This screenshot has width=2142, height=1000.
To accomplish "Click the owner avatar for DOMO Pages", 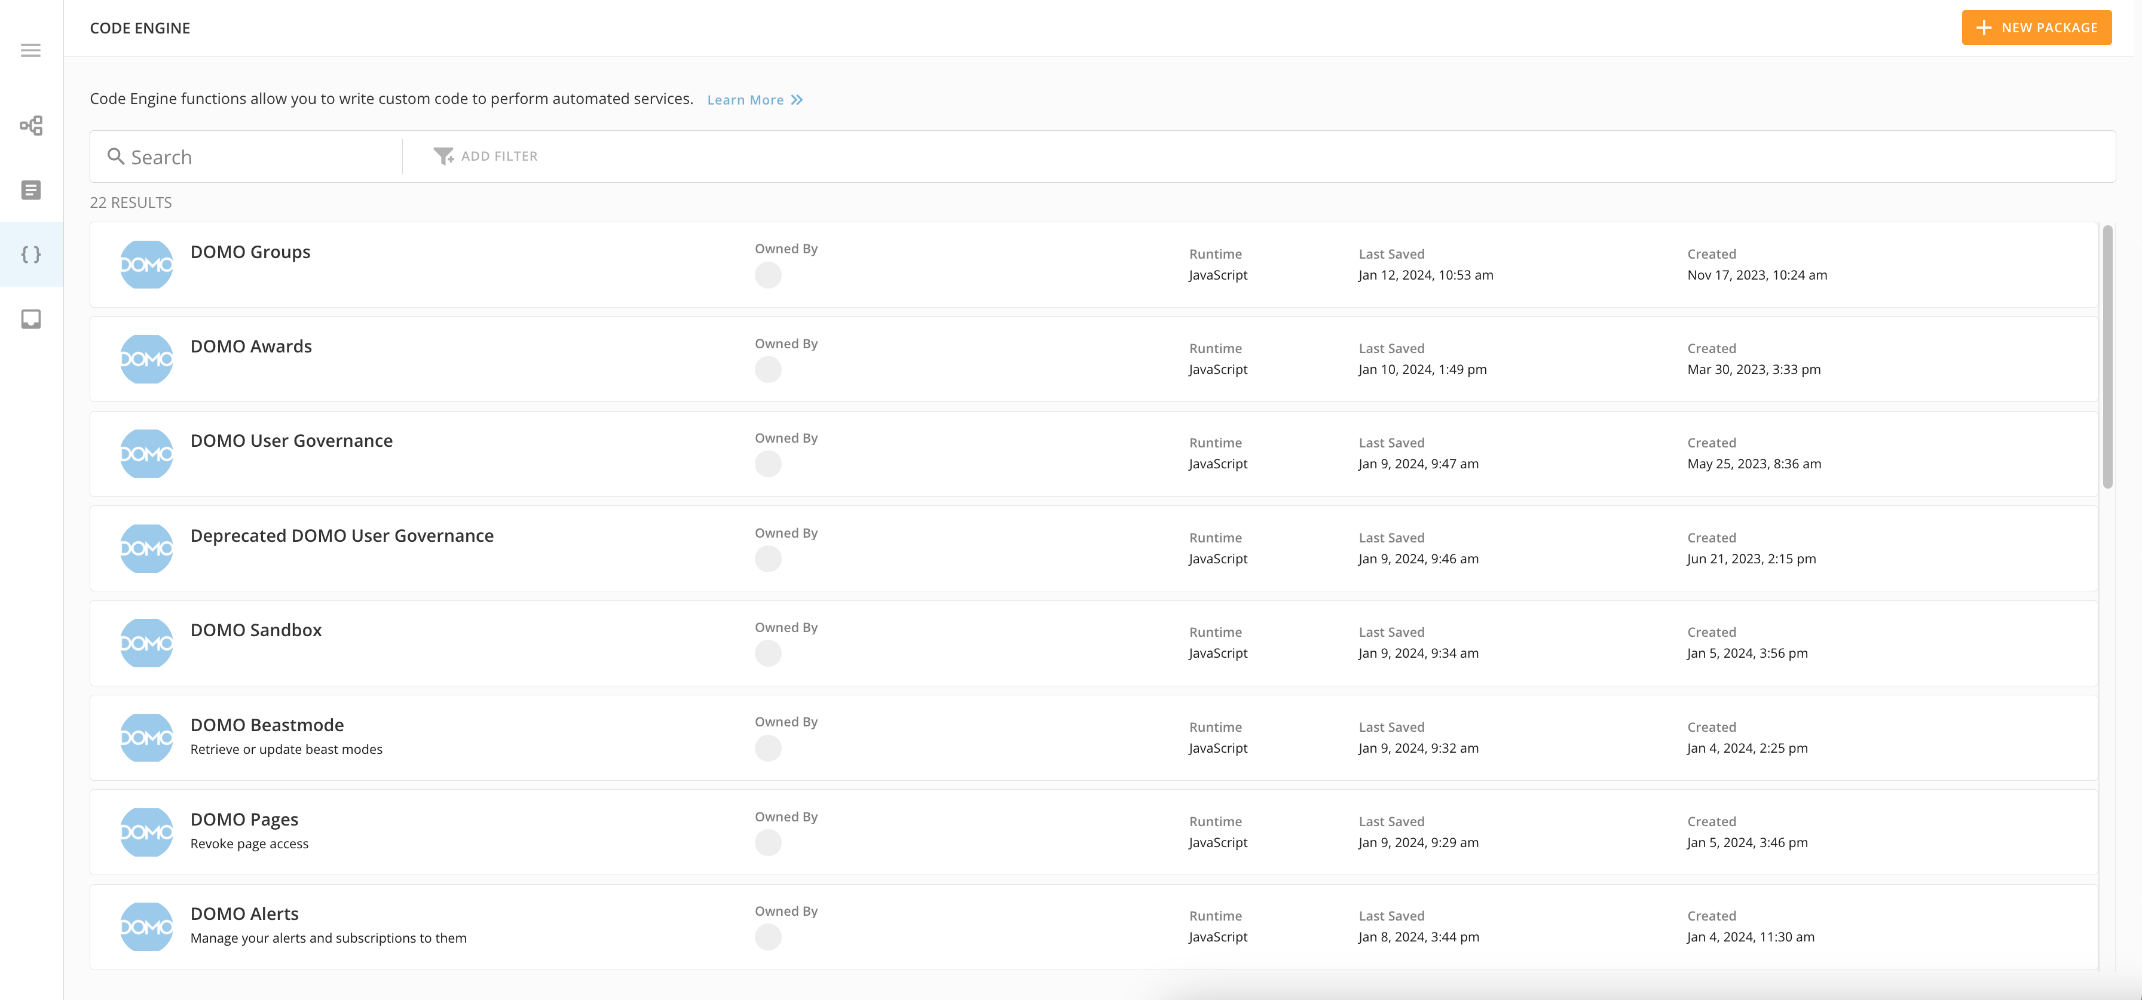I will [x=767, y=842].
